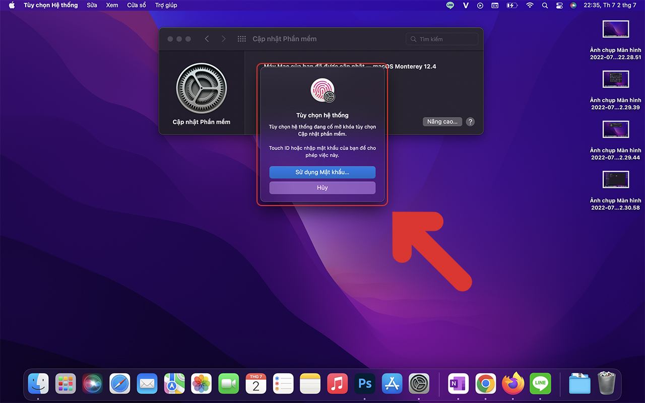645x403 pixels.
Task: Open the battery status menu
Action: pos(512,5)
